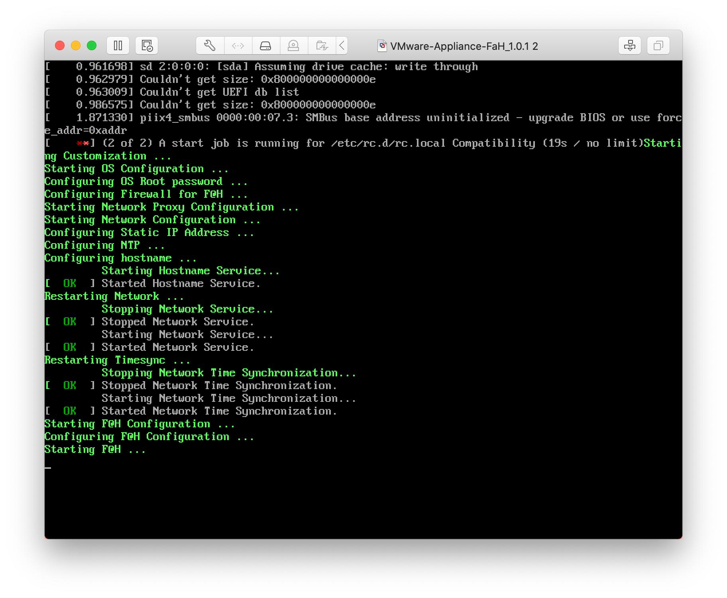This screenshot has width=727, height=598.
Task: Click the CD/DVD drive device icon
Action: [x=293, y=46]
